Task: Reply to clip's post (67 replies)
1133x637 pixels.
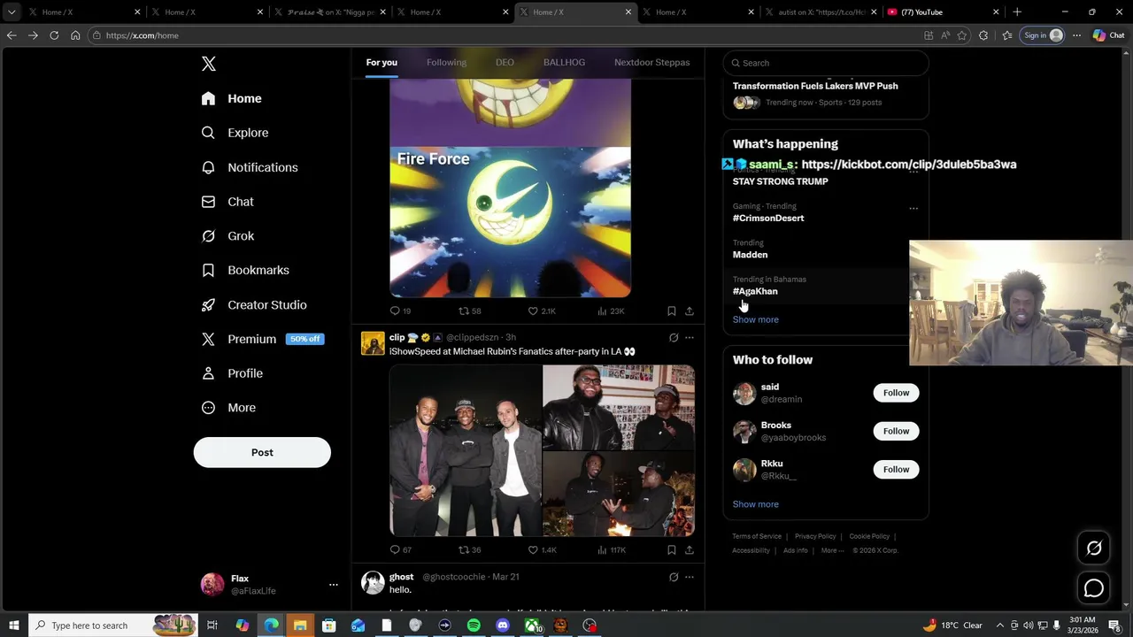Action: (400, 550)
